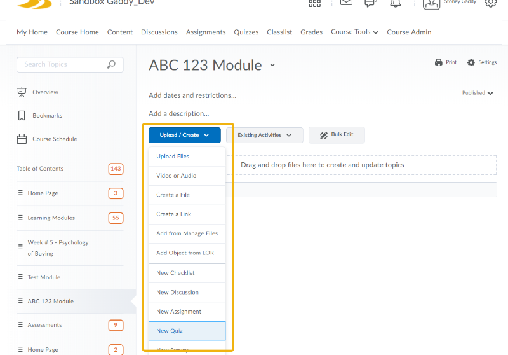The height and width of the screenshot is (355, 508).
Task: Click Add dates and restrictions link
Action: (192, 95)
